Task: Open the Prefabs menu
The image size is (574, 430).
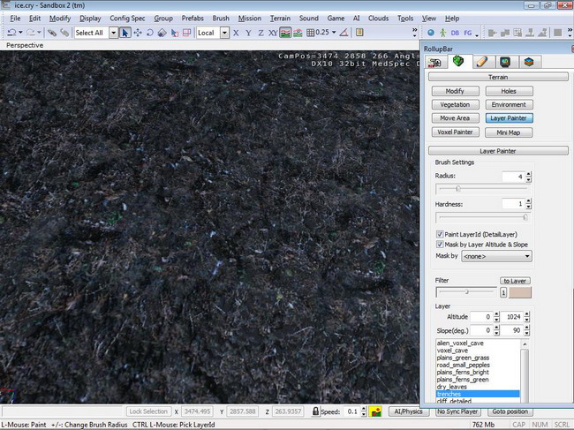Action: (x=193, y=19)
